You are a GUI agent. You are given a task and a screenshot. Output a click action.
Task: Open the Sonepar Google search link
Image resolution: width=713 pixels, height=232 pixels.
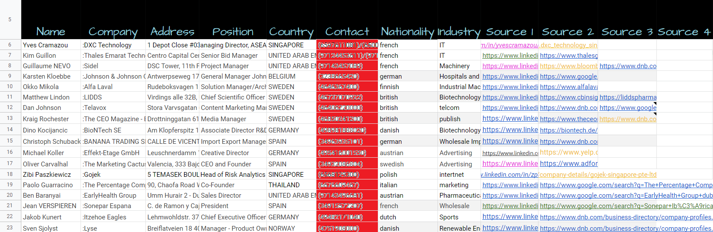[x=626, y=205]
